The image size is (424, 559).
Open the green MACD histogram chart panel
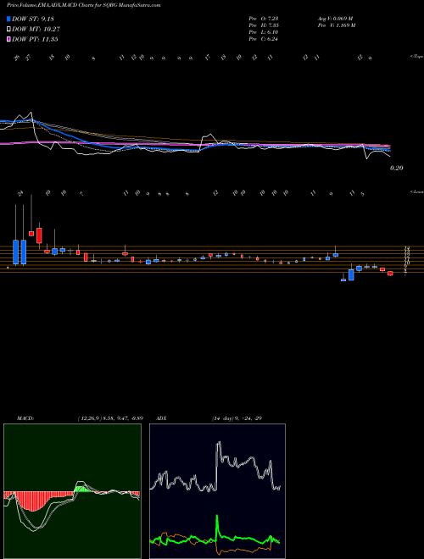72,491
